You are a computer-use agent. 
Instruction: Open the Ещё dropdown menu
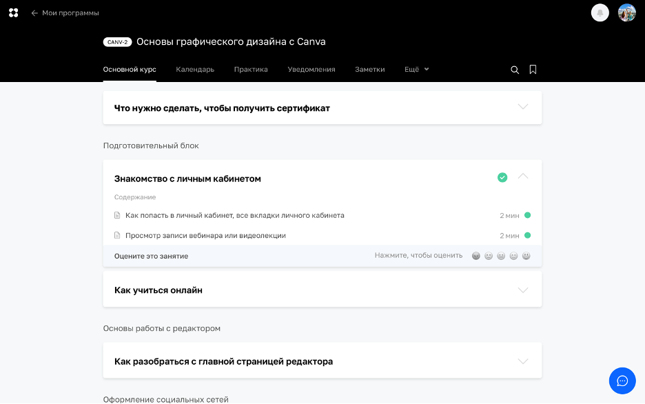[417, 70]
